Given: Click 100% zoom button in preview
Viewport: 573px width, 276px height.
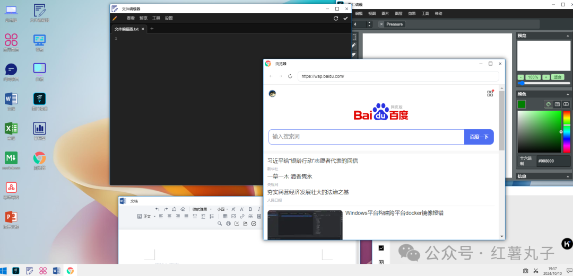Looking at the screenshot, I should pyautogui.click(x=533, y=77).
